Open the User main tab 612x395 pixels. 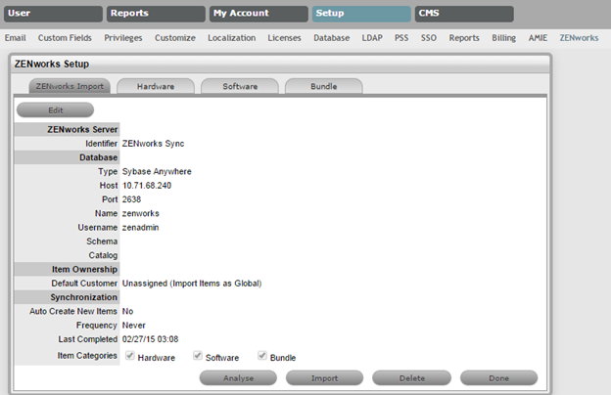pyautogui.click(x=52, y=14)
